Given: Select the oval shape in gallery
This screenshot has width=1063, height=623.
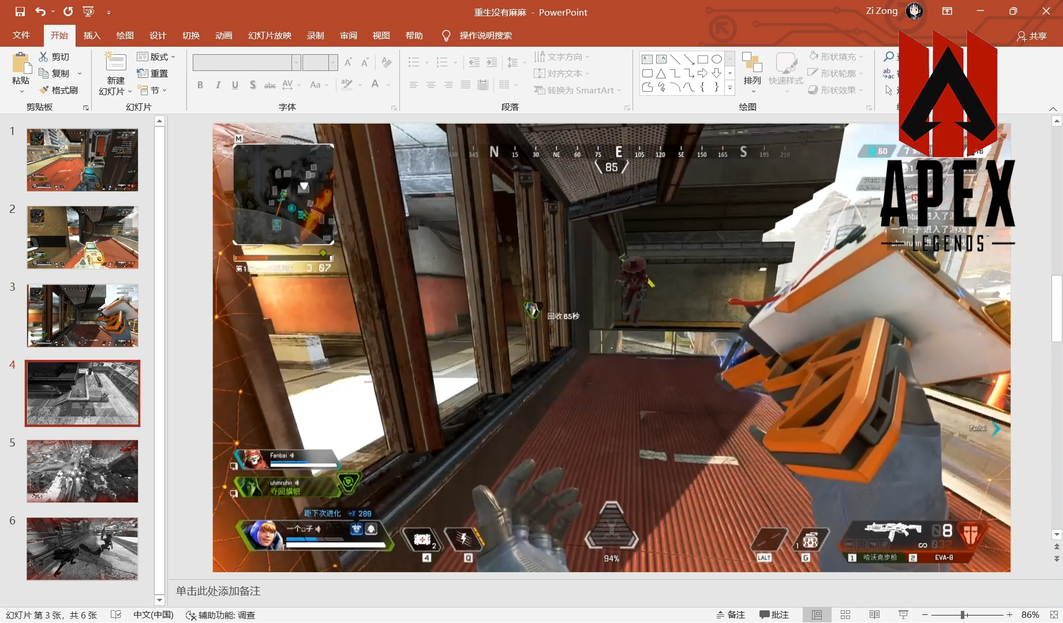Looking at the screenshot, I should (716, 59).
